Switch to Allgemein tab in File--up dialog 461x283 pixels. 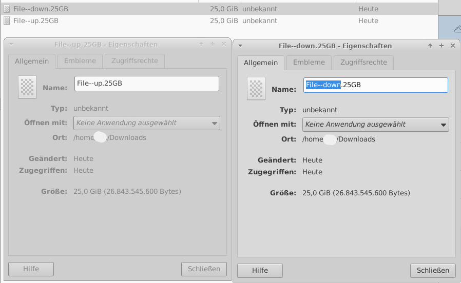pos(32,61)
